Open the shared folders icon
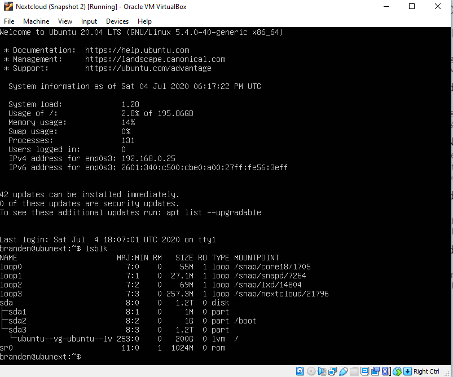The width and height of the screenshot is (453, 377). [354, 371]
